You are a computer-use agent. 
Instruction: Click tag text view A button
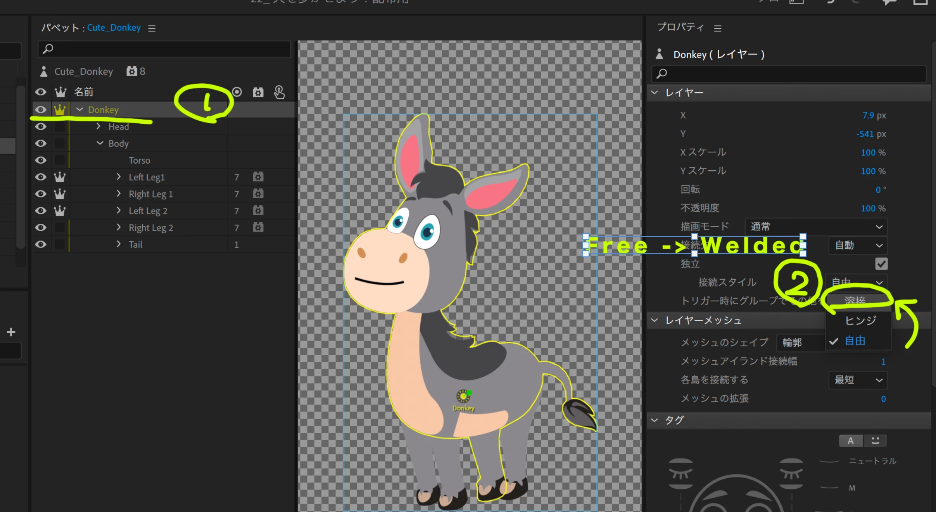point(851,441)
